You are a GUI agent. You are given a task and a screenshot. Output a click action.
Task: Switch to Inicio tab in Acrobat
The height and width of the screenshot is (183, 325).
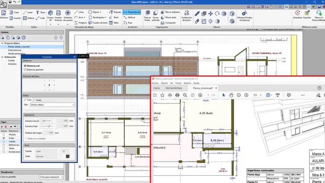point(156,88)
